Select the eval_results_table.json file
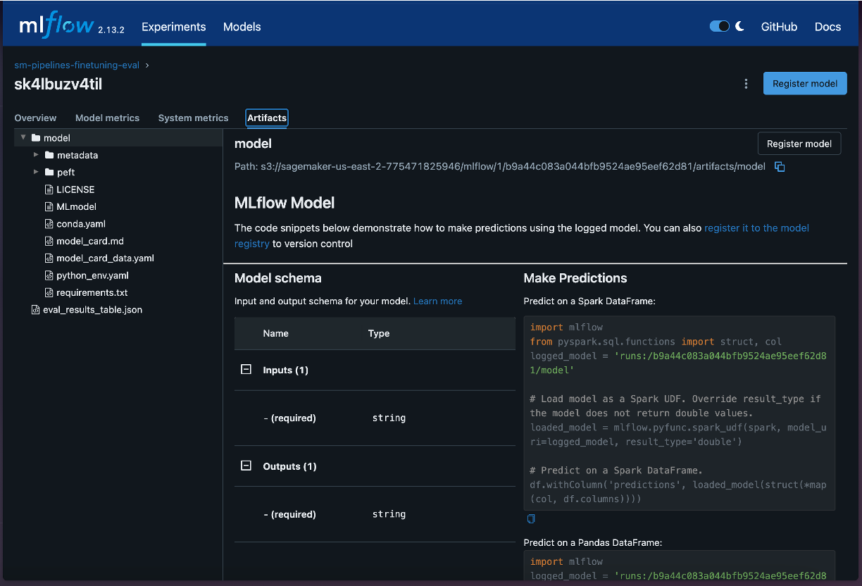862x586 pixels. point(92,310)
